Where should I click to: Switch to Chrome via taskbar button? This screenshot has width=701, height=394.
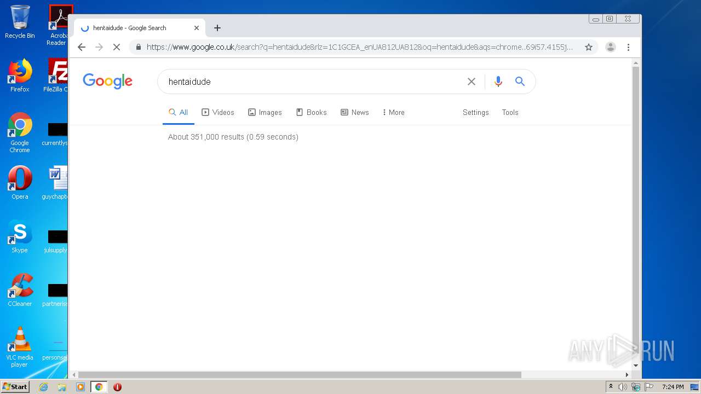(x=99, y=387)
